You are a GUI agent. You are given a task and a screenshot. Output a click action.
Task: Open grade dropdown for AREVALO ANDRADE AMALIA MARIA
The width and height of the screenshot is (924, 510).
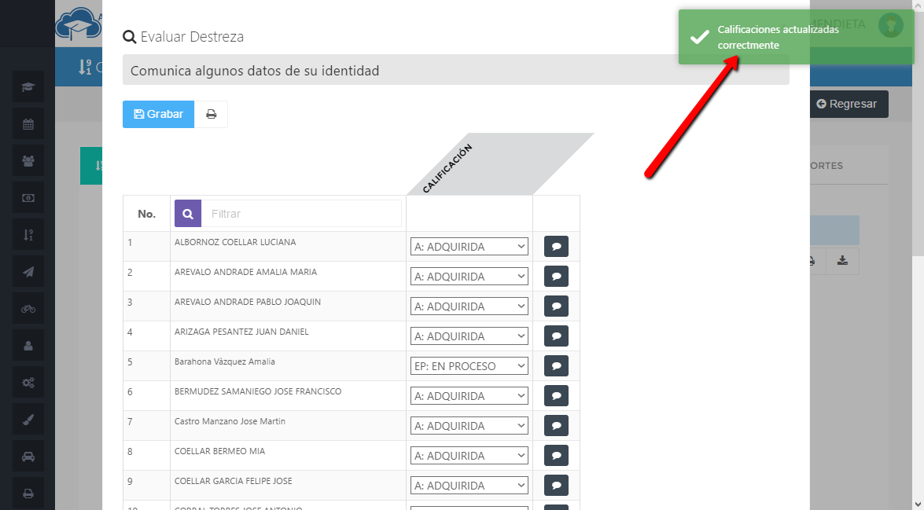(469, 276)
